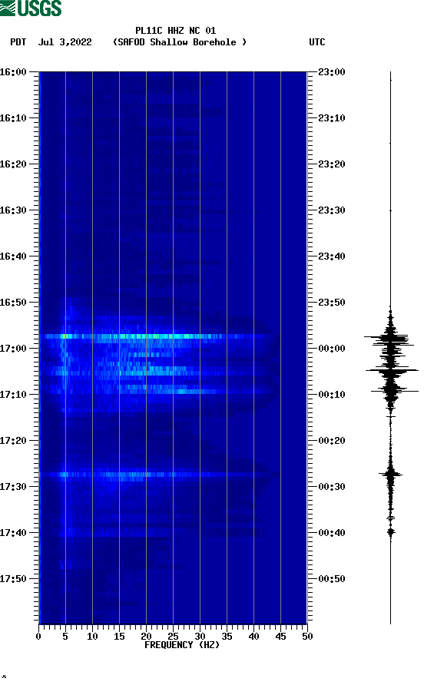Click the 00:40 UTC time label
This screenshot has height=685, width=424.
click(332, 533)
